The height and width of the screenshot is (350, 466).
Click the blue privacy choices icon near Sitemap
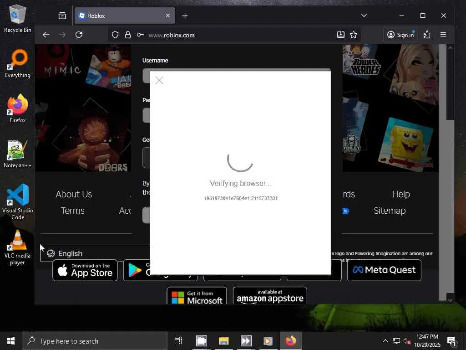point(345,211)
